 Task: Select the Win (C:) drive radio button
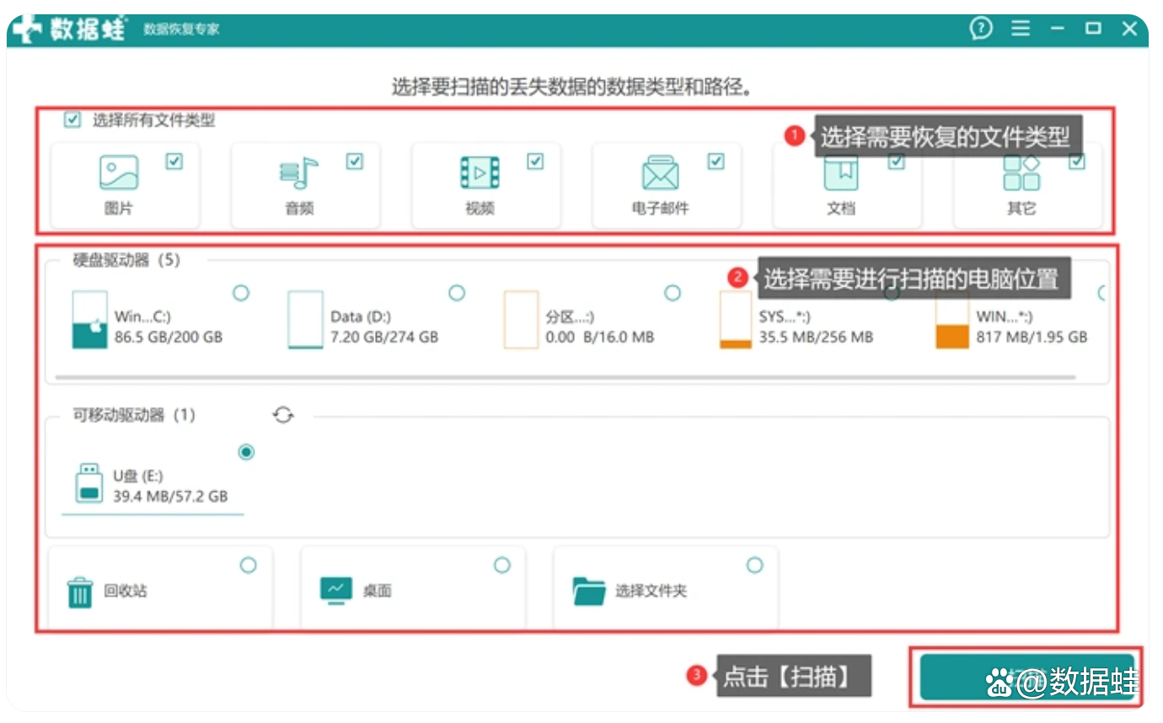[x=241, y=292]
